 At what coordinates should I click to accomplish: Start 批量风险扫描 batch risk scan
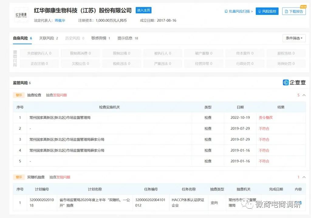(239, 11)
